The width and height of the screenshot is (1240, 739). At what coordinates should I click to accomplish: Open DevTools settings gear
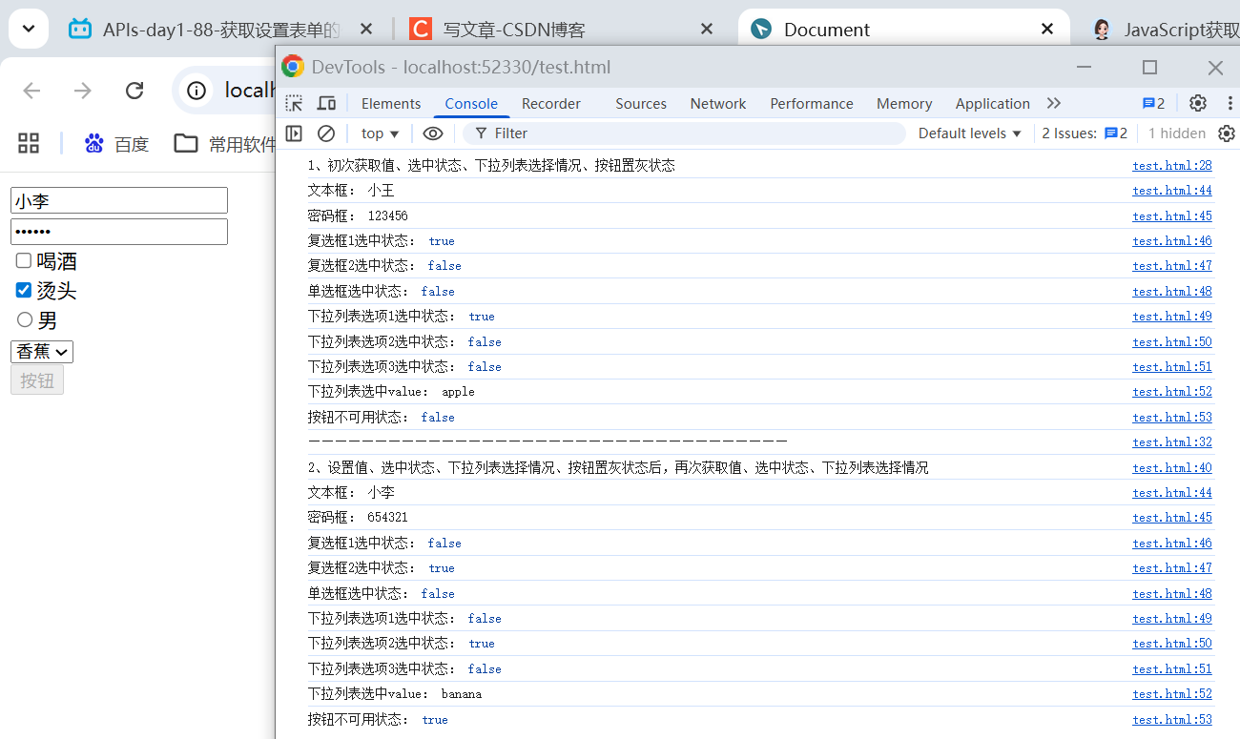[x=1198, y=103]
